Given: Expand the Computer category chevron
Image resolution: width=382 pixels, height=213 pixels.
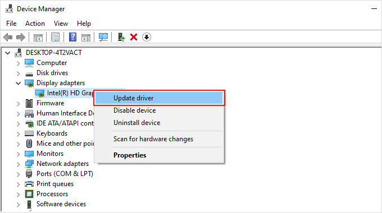Looking at the screenshot, I should coord(19,63).
